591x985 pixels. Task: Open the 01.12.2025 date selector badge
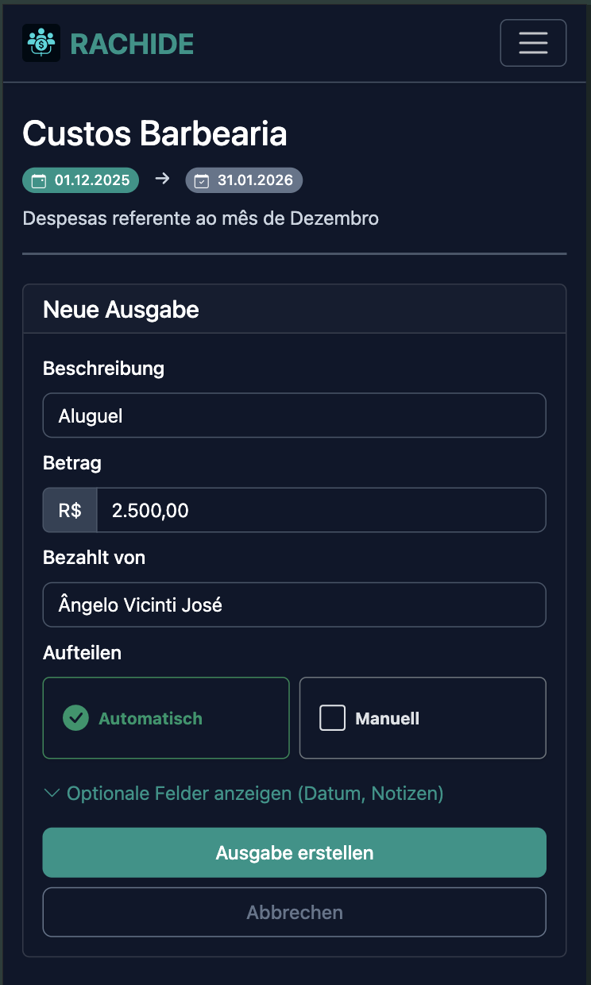point(80,180)
